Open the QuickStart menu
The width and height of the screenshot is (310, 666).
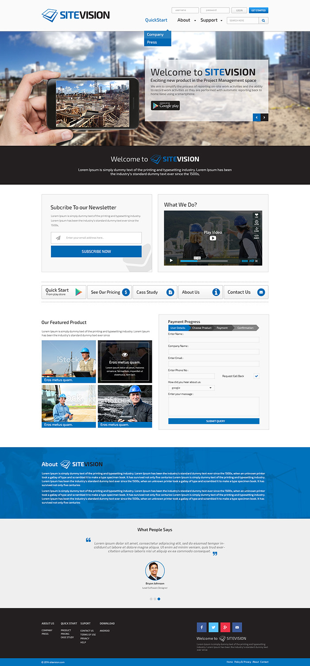tap(156, 20)
